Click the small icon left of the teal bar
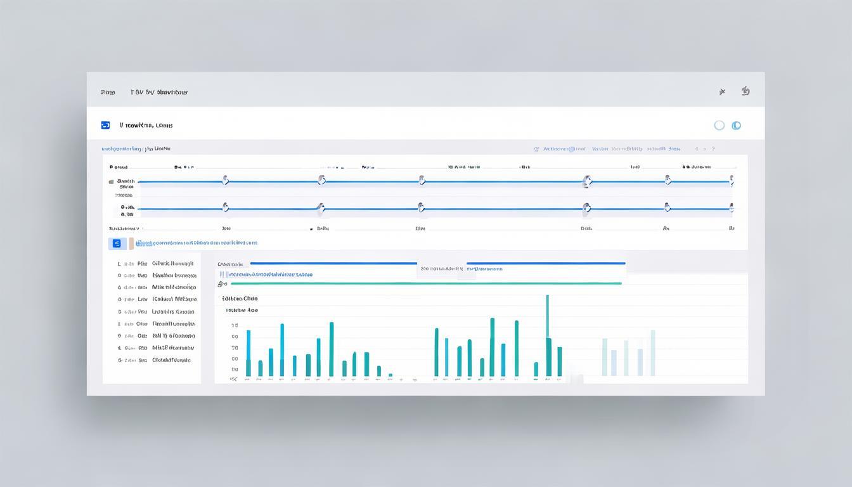This screenshot has width=852, height=487. click(222, 284)
